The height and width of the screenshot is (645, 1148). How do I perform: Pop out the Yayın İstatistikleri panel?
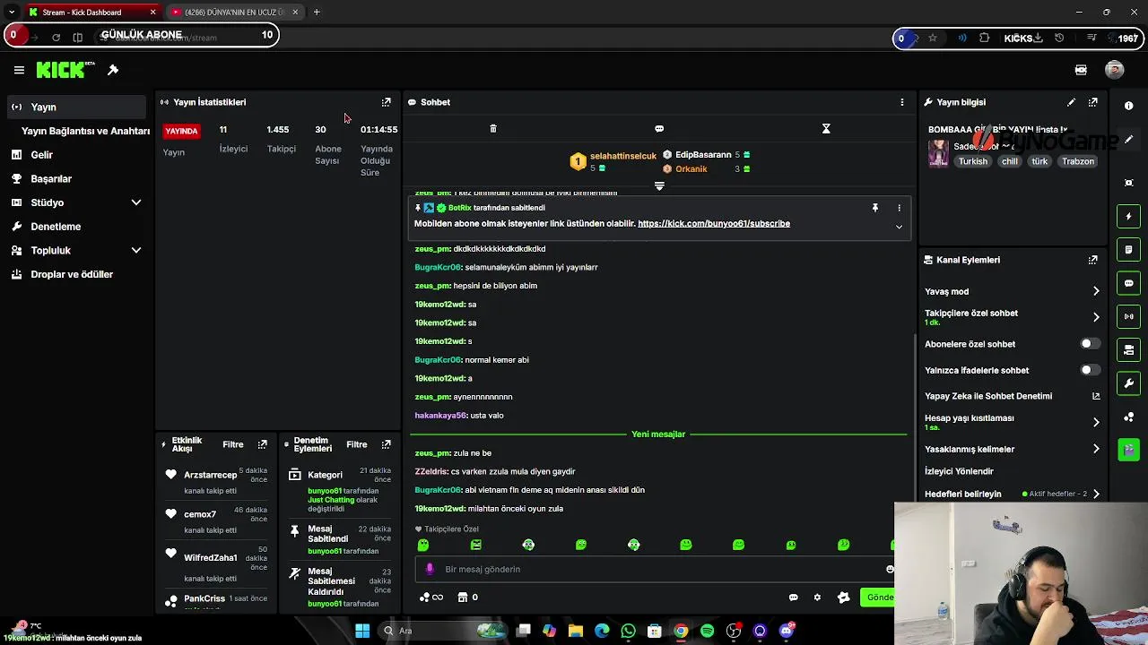(387, 102)
